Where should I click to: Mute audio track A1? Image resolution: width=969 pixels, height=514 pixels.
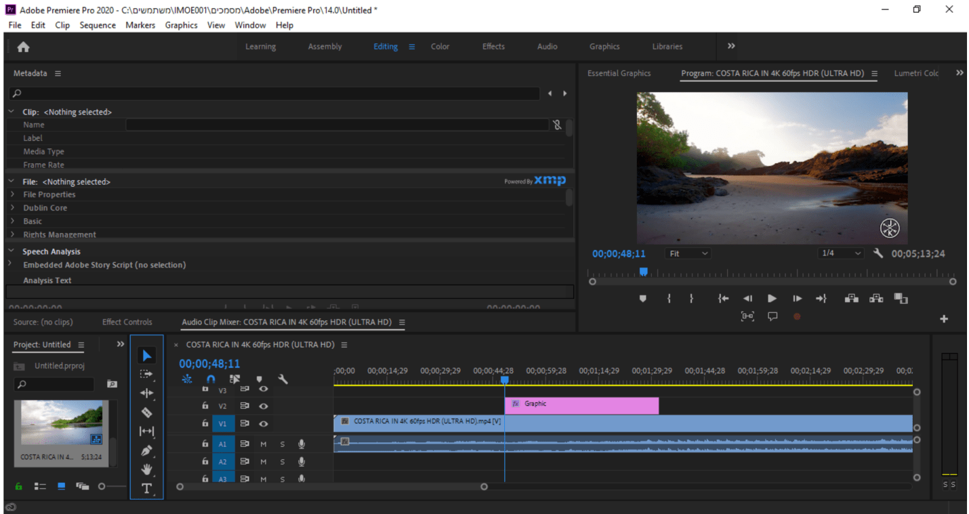[264, 444]
